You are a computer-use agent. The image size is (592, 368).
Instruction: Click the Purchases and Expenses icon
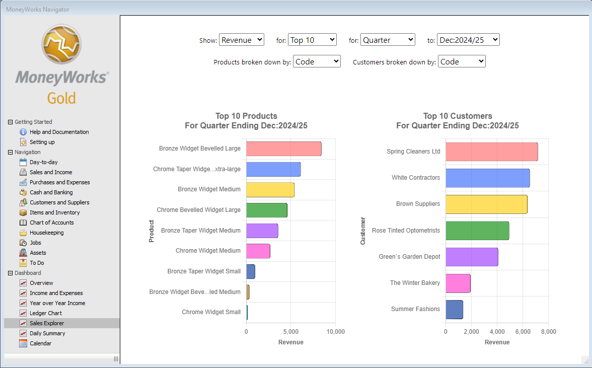click(23, 182)
